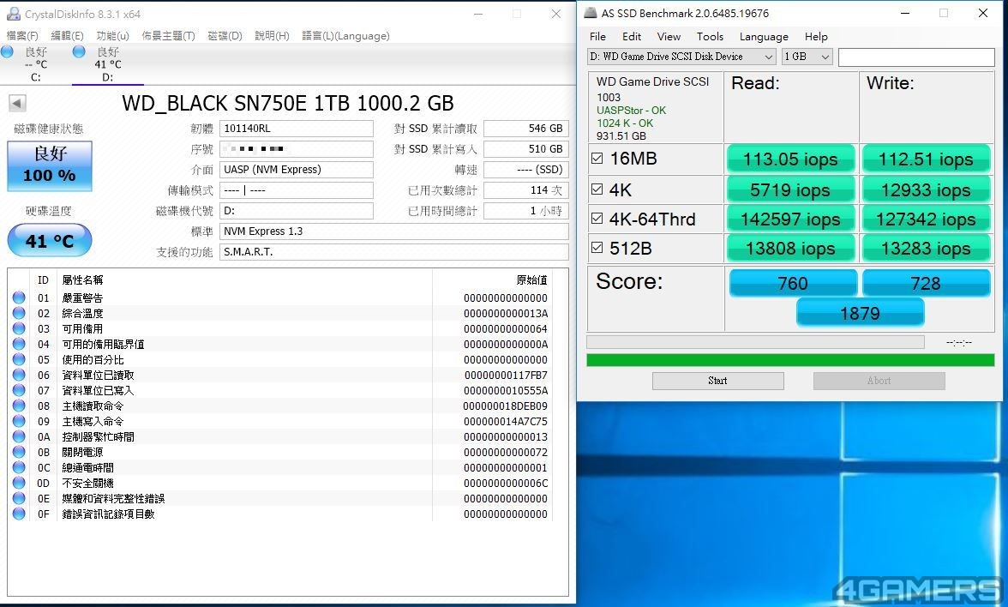Select the C: drive status orb

coord(7,51)
